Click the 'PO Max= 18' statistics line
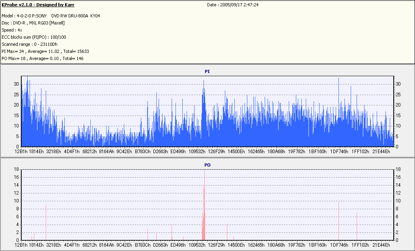 point(43,58)
